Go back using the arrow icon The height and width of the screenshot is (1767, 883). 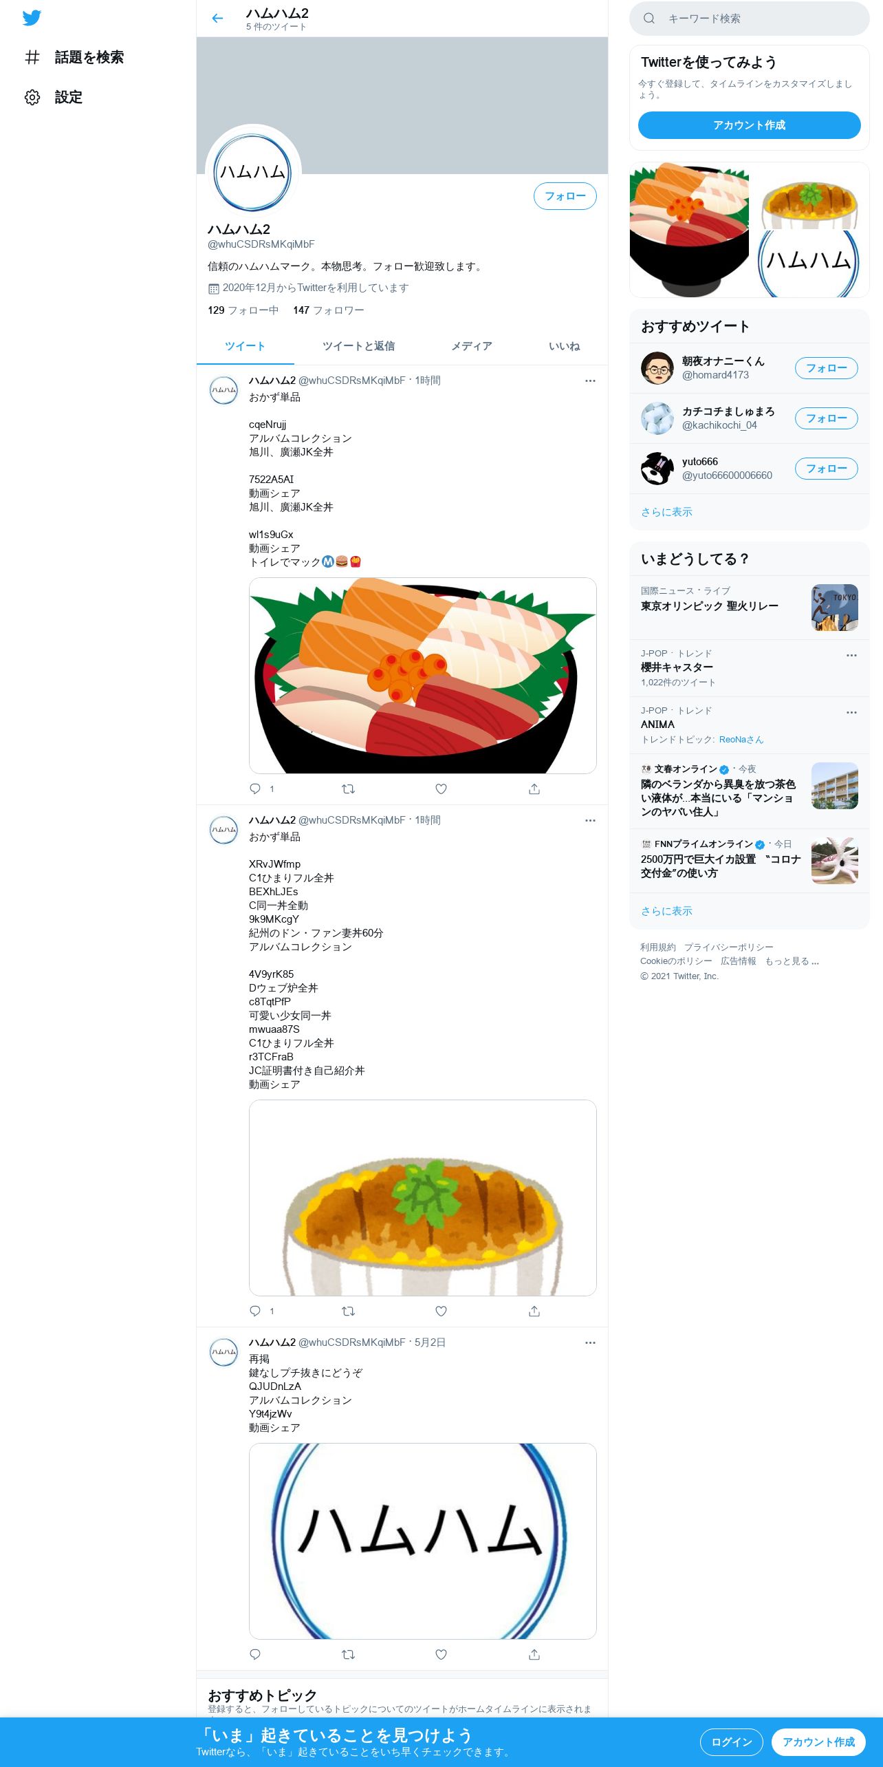pyautogui.click(x=217, y=19)
